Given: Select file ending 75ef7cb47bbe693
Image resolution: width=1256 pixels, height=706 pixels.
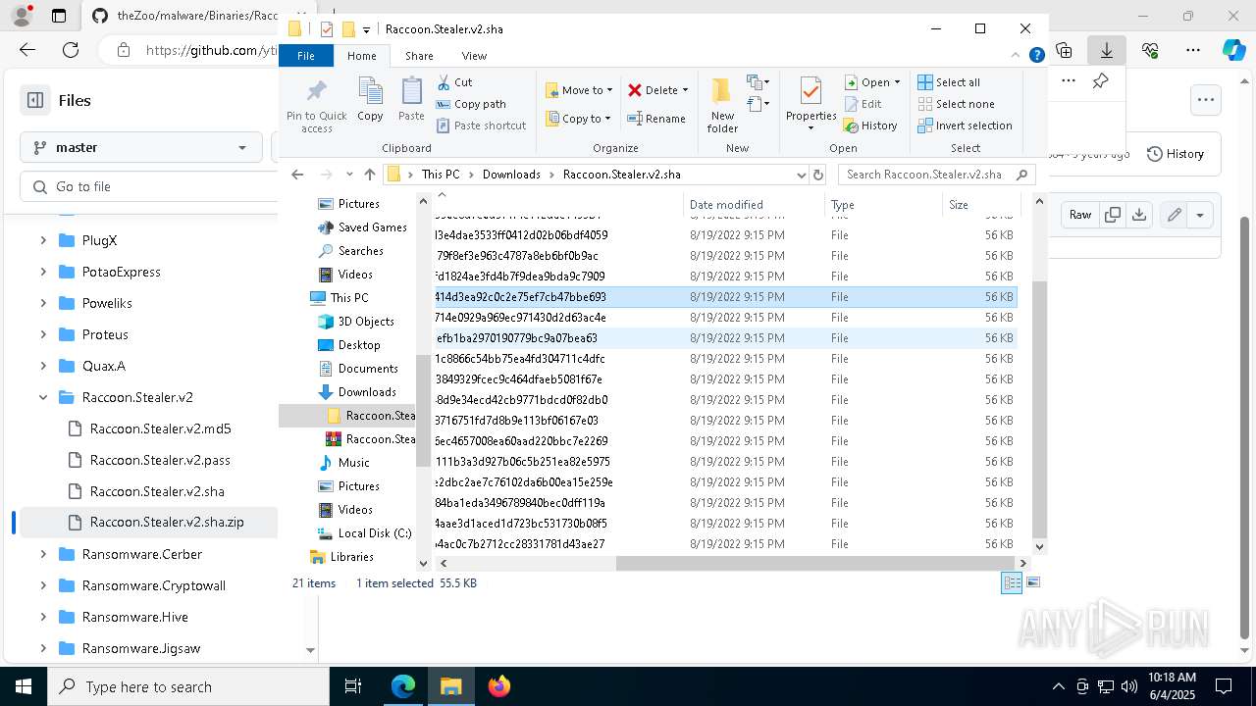Looking at the screenshot, I should point(725,297).
